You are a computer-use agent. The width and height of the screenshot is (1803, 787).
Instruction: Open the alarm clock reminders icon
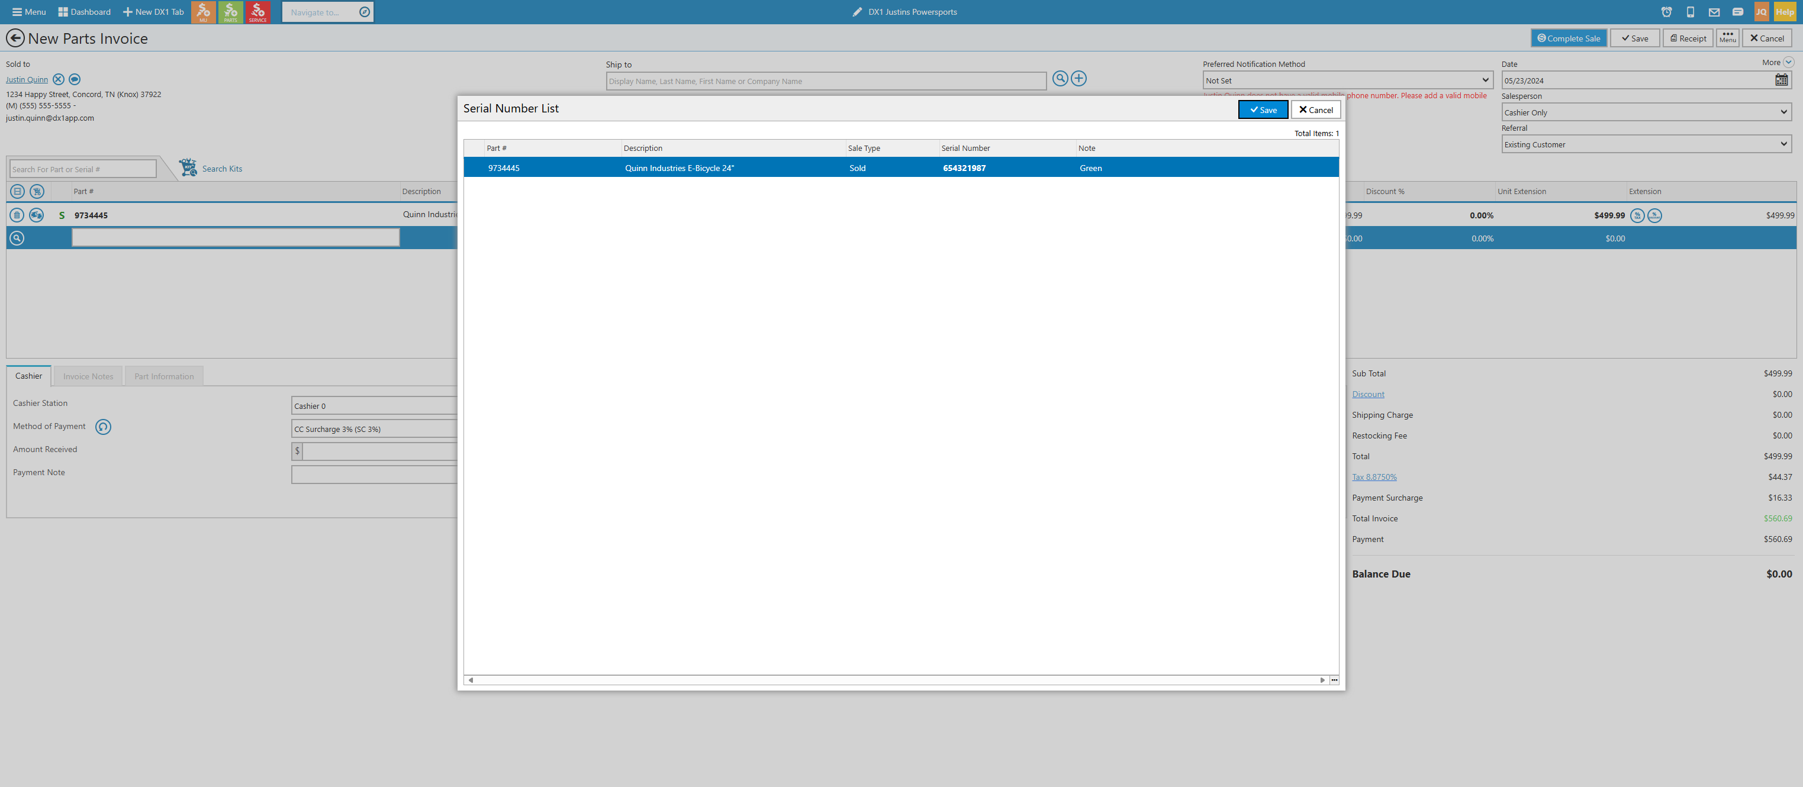pos(1666,12)
